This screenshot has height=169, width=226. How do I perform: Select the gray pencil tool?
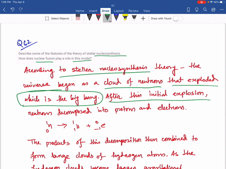[134, 18]
